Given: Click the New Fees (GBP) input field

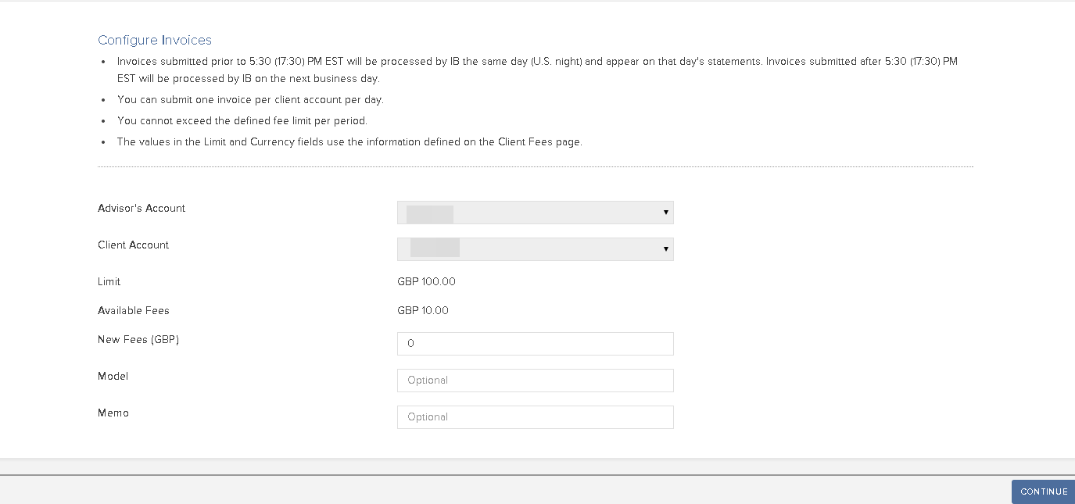Looking at the screenshot, I should tap(535, 344).
